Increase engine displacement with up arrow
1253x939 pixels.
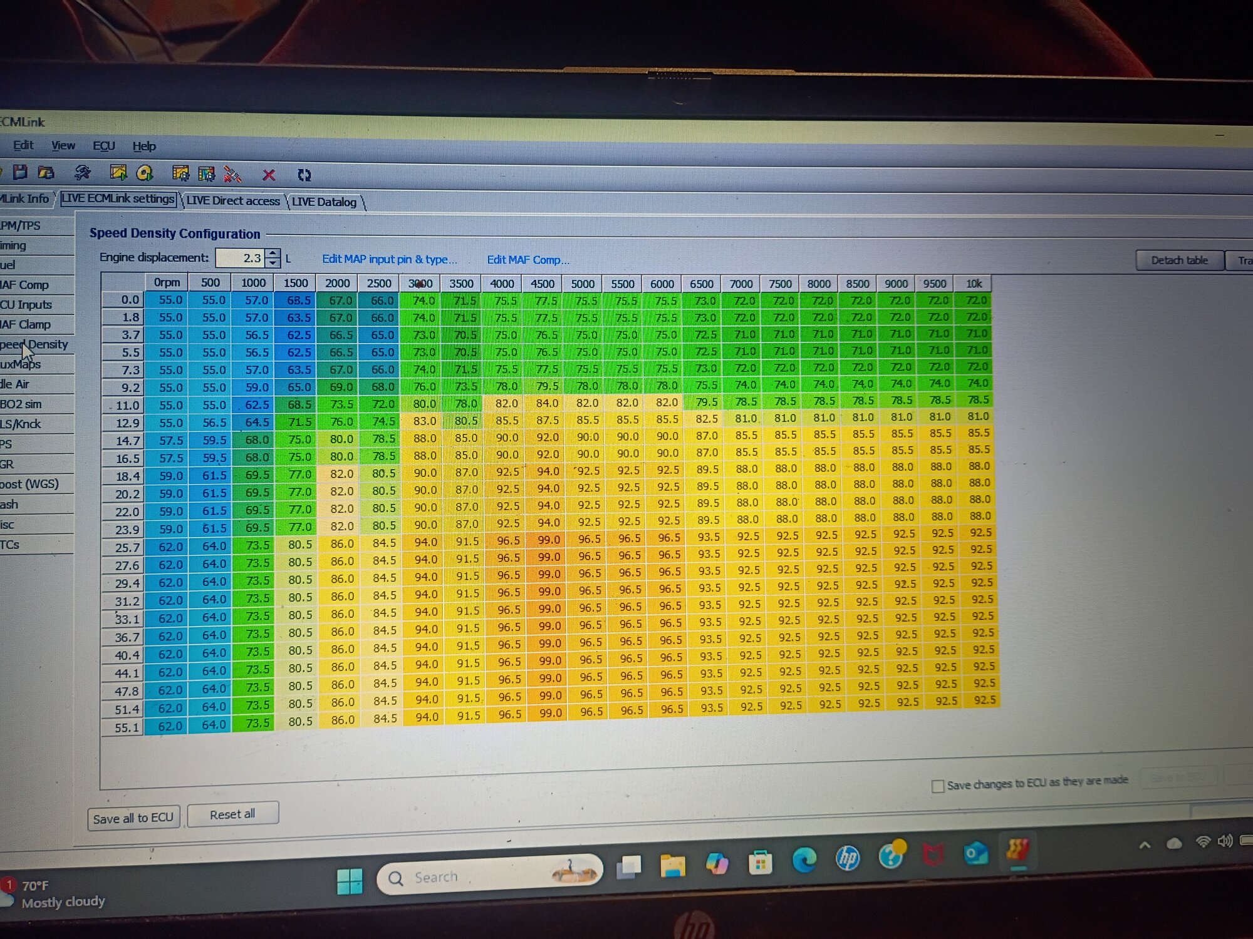(273, 253)
